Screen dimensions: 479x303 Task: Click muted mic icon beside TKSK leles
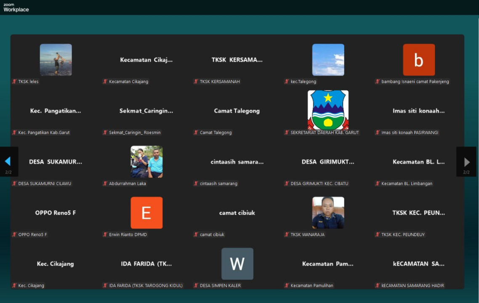pos(14,82)
